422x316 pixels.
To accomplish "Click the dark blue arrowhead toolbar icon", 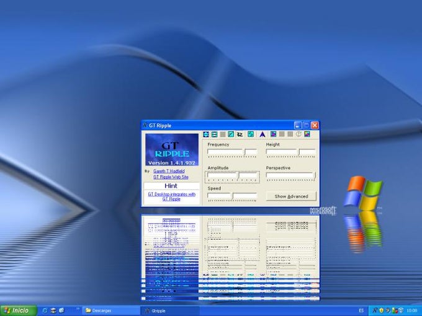I will (263, 134).
